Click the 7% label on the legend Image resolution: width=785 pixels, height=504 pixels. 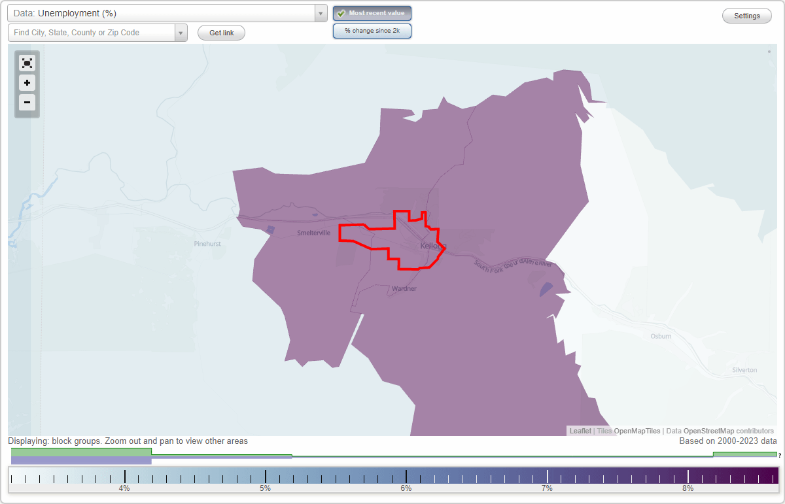(x=547, y=488)
